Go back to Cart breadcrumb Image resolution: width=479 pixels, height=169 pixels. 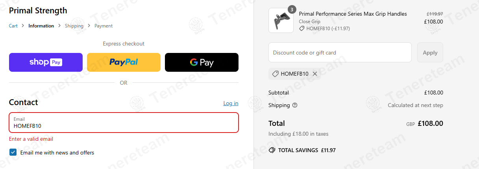(x=13, y=26)
